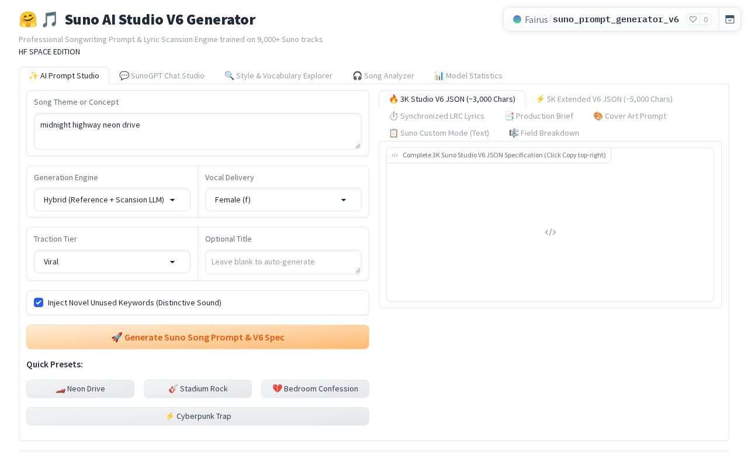This screenshot has width=748, height=468.
Task: Select the AI Prompt Studio tab
Action: coord(64,75)
